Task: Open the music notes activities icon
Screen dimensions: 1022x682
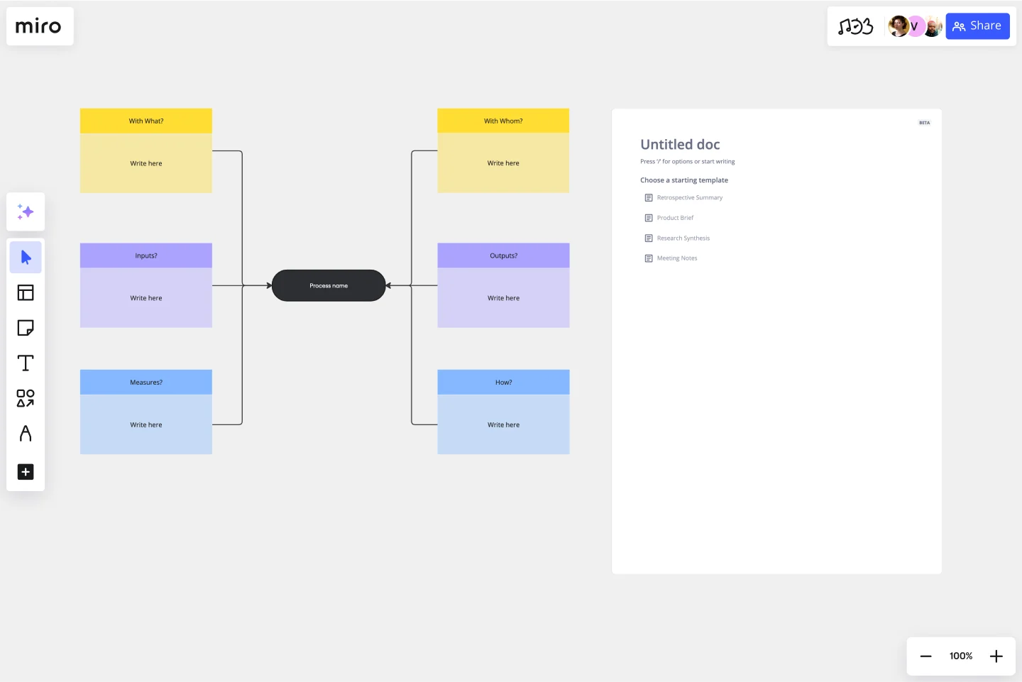Action: pos(855,26)
